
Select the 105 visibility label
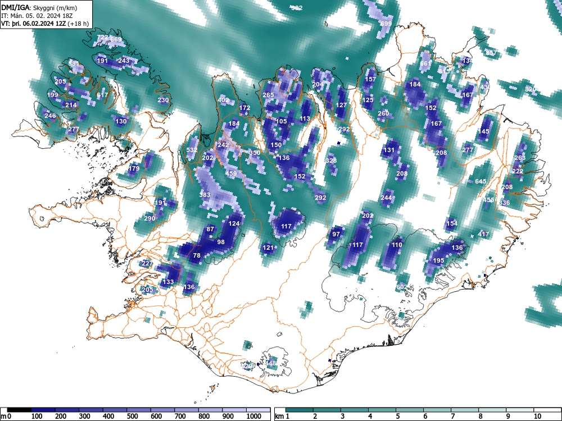point(282,121)
